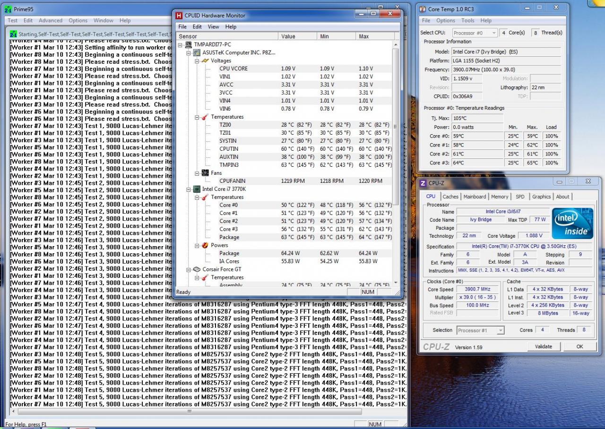
Task: Click the Prime95 title bar icon
Action: pos(8,9)
